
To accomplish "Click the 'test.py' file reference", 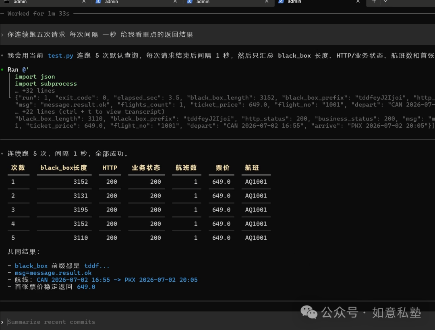I will (60, 56).
